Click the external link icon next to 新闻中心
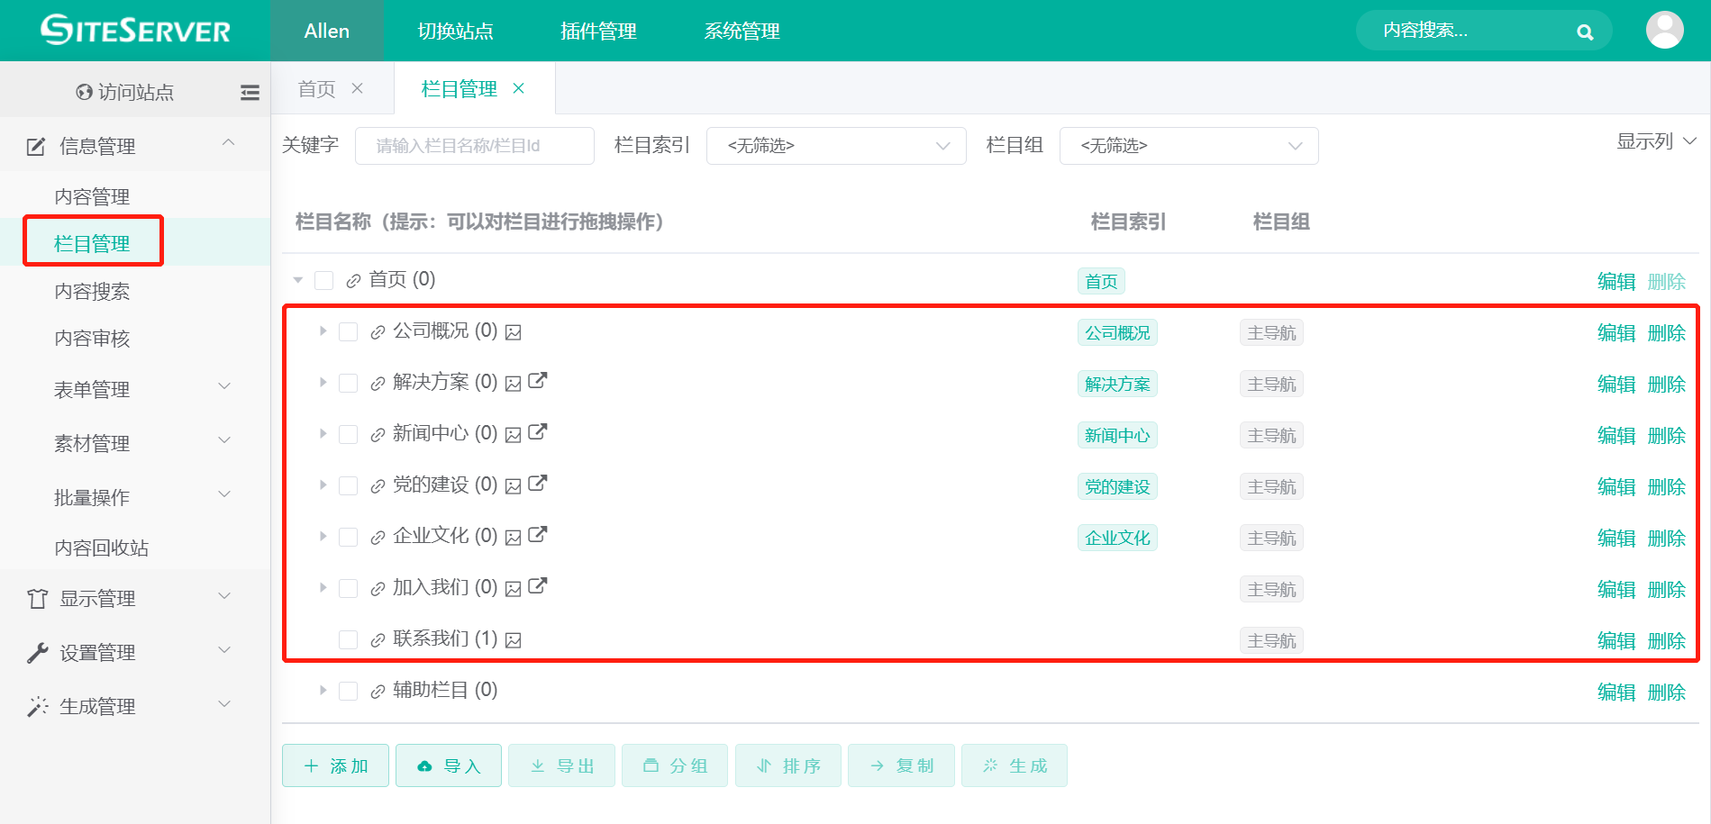 click(536, 432)
